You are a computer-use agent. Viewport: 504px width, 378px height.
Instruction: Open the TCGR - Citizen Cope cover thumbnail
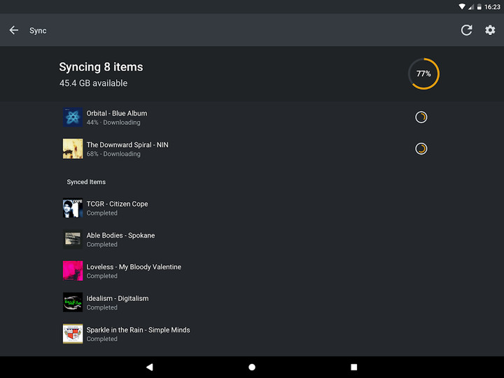pos(73,208)
